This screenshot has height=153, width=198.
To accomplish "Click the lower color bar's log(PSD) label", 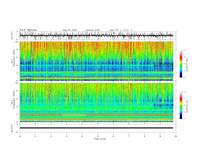I will click(187, 106).
